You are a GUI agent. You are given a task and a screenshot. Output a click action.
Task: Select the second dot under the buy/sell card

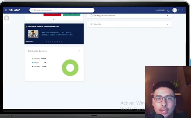(x=55, y=19)
